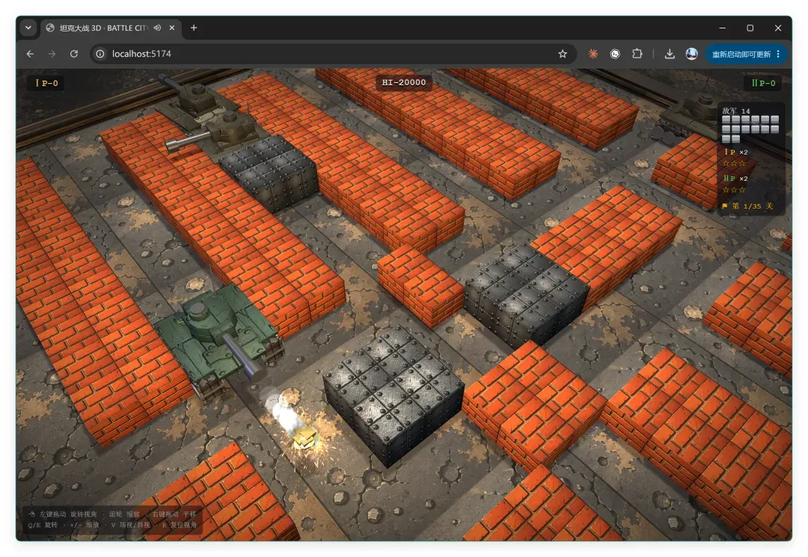This screenshot has width=808, height=557.
Task: Click the mouse icon in the controls hint
Action: pyautogui.click(x=32, y=514)
